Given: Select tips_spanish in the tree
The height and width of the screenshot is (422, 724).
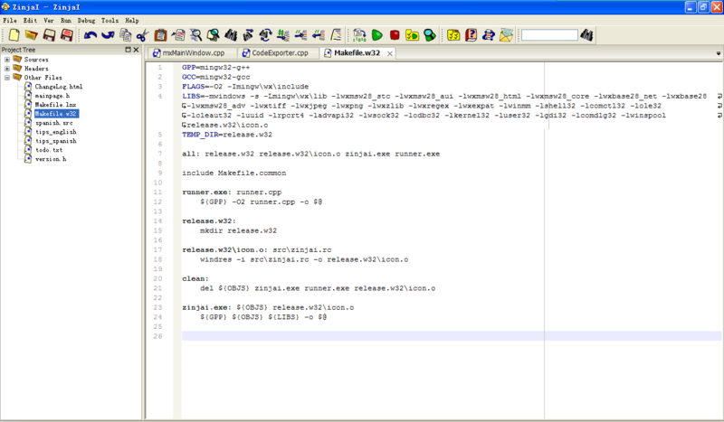Looking at the screenshot, I should click(56, 141).
